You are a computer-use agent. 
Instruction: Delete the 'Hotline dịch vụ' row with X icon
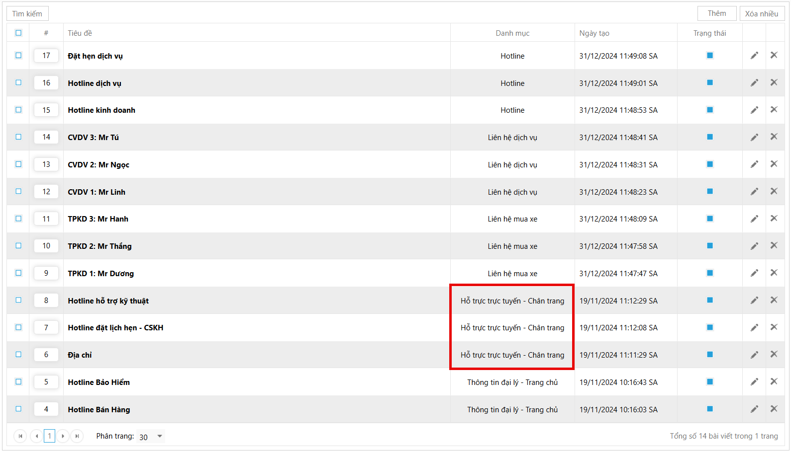coord(774,82)
